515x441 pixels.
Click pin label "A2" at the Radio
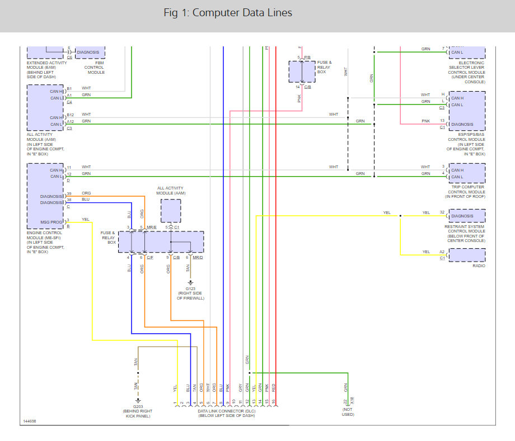[x=442, y=252]
